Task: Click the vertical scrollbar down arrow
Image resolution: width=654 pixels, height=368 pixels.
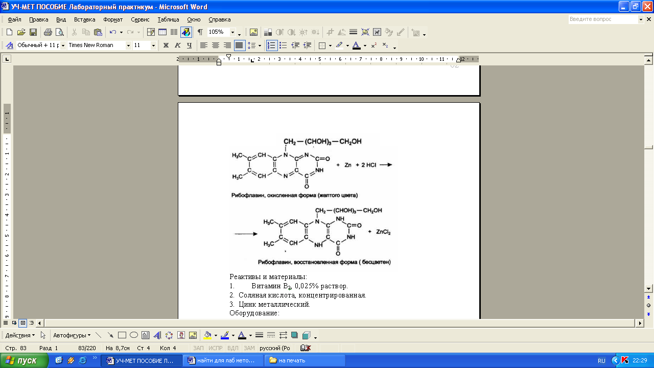Action: pos(649,288)
